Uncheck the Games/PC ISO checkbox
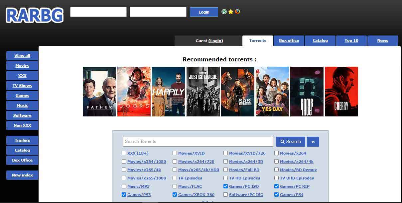Screen dimensions: 402x203 click(x=225, y=186)
